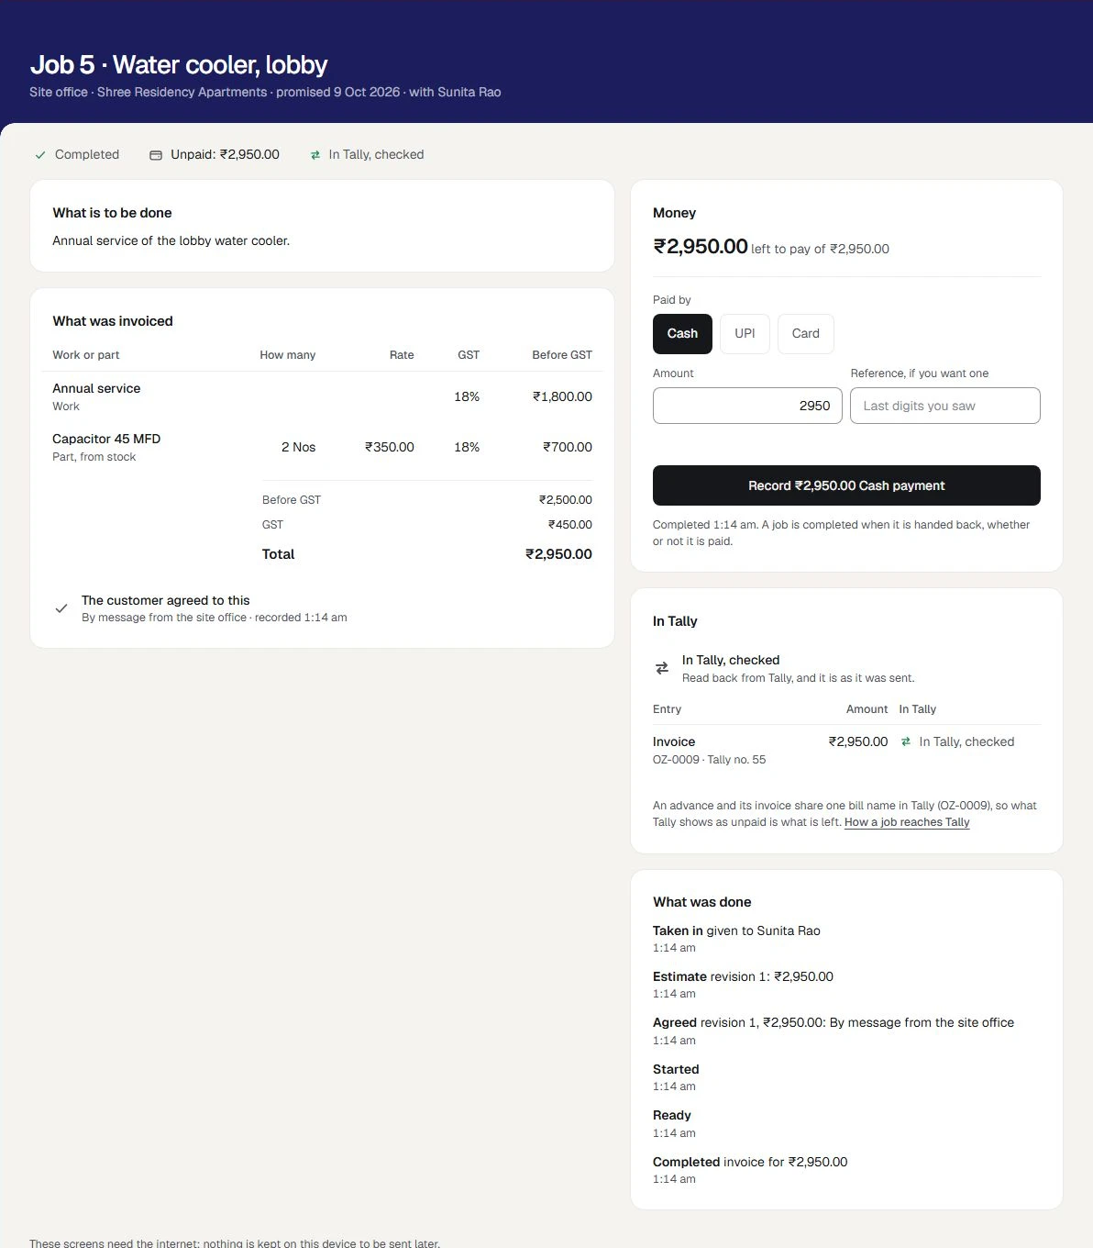This screenshot has height=1248, width=1093.
Task: Click the Ready log entry
Action: [672, 1115]
